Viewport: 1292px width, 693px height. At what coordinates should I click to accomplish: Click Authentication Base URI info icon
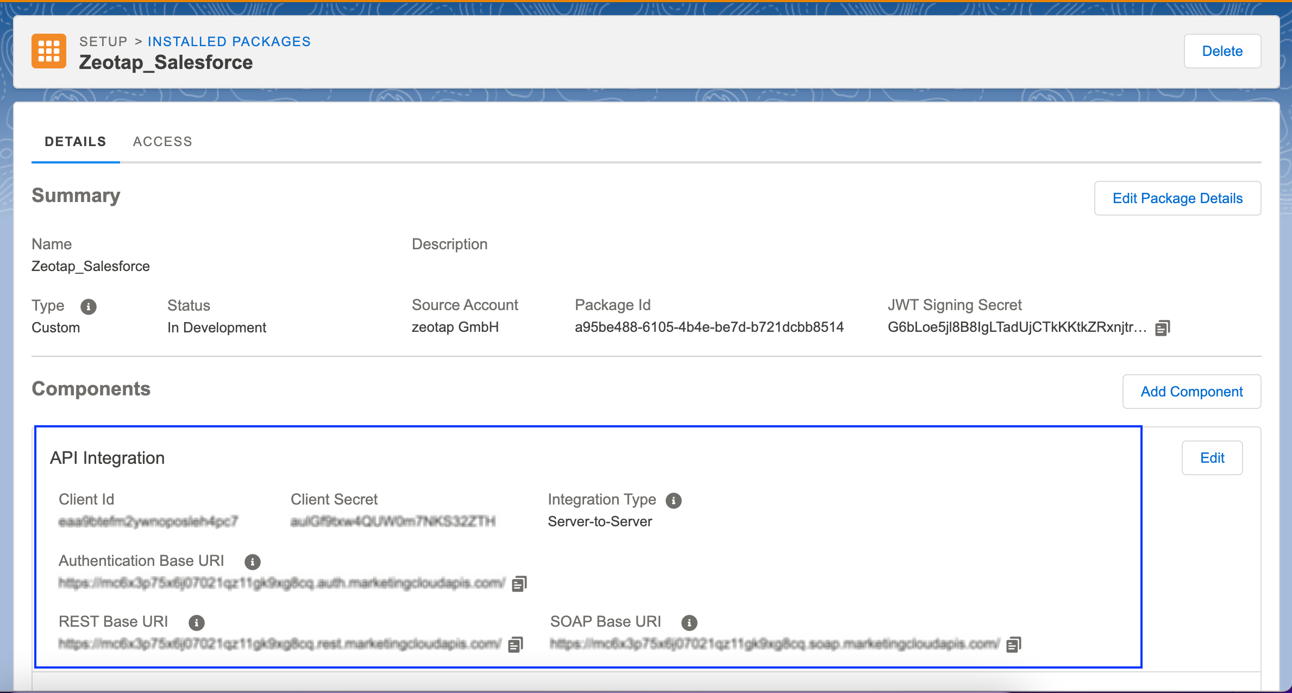point(252,562)
